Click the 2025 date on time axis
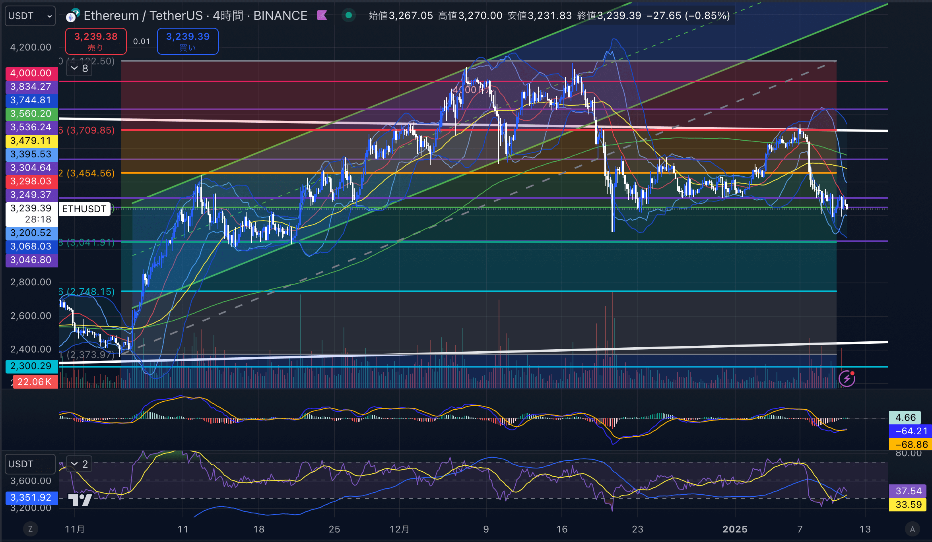The height and width of the screenshot is (542, 932). coord(735,529)
